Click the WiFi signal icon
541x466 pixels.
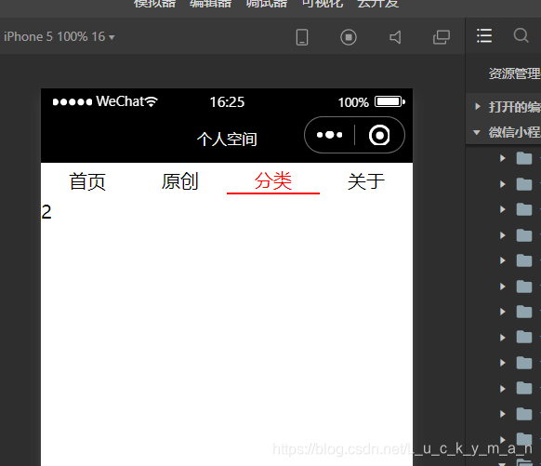point(152,101)
